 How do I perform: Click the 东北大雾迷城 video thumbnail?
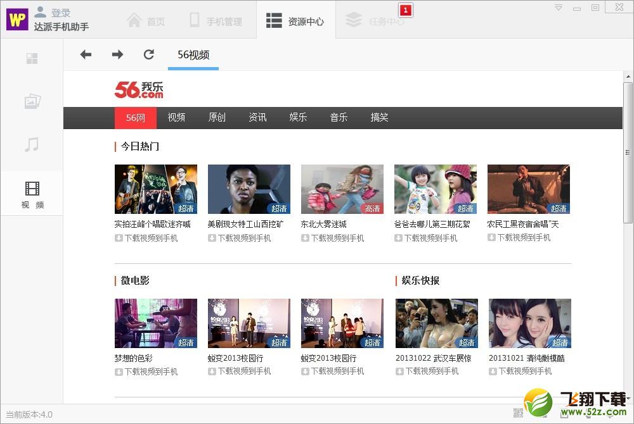point(342,189)
